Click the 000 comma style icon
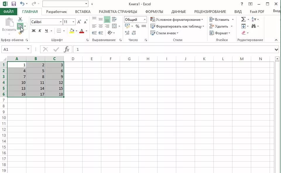This screenshot has width=281, height=173. (144, 26)
